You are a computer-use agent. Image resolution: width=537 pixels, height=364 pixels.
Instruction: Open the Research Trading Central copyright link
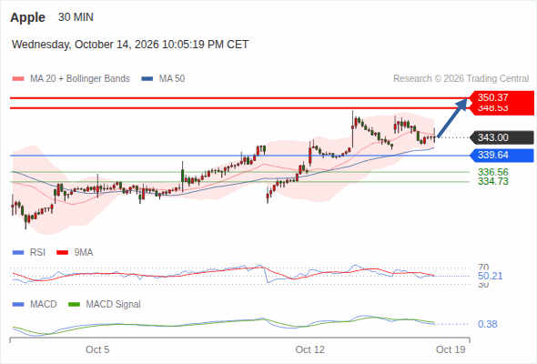pos(461,79)
